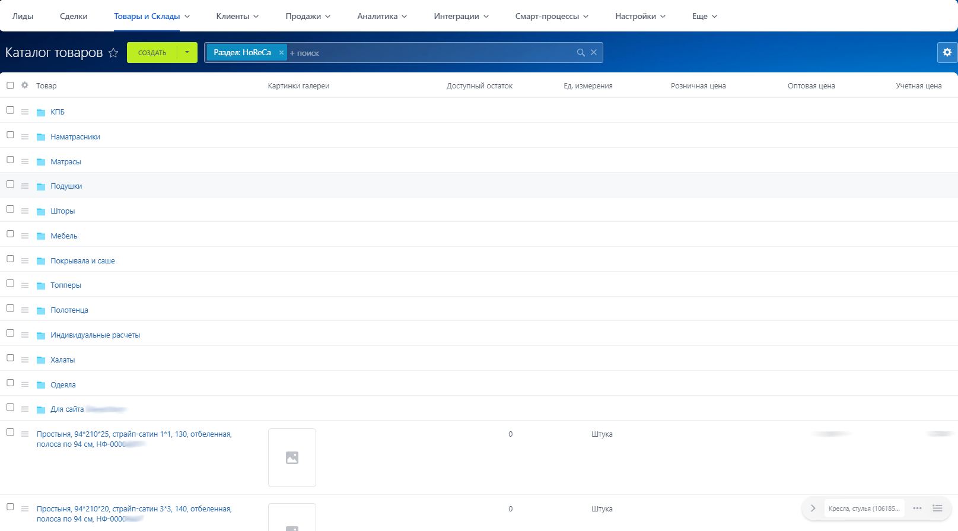Expand the СОЗДАТЬ button dropdown arrow
The width and height of the screenshot is (958, 531).
[x=187, y=53]
